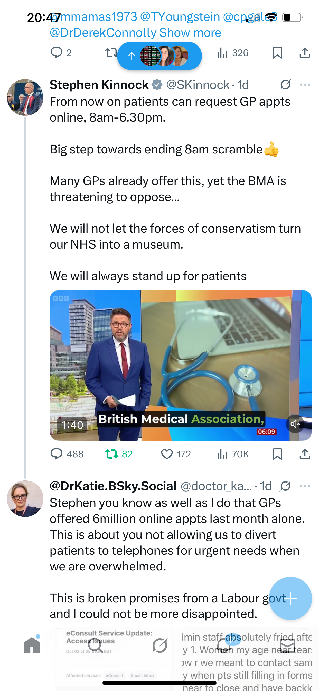Open the Messages tab
Image resolution: width=319 pixels, height=691 pixels.
pos(287,645)
